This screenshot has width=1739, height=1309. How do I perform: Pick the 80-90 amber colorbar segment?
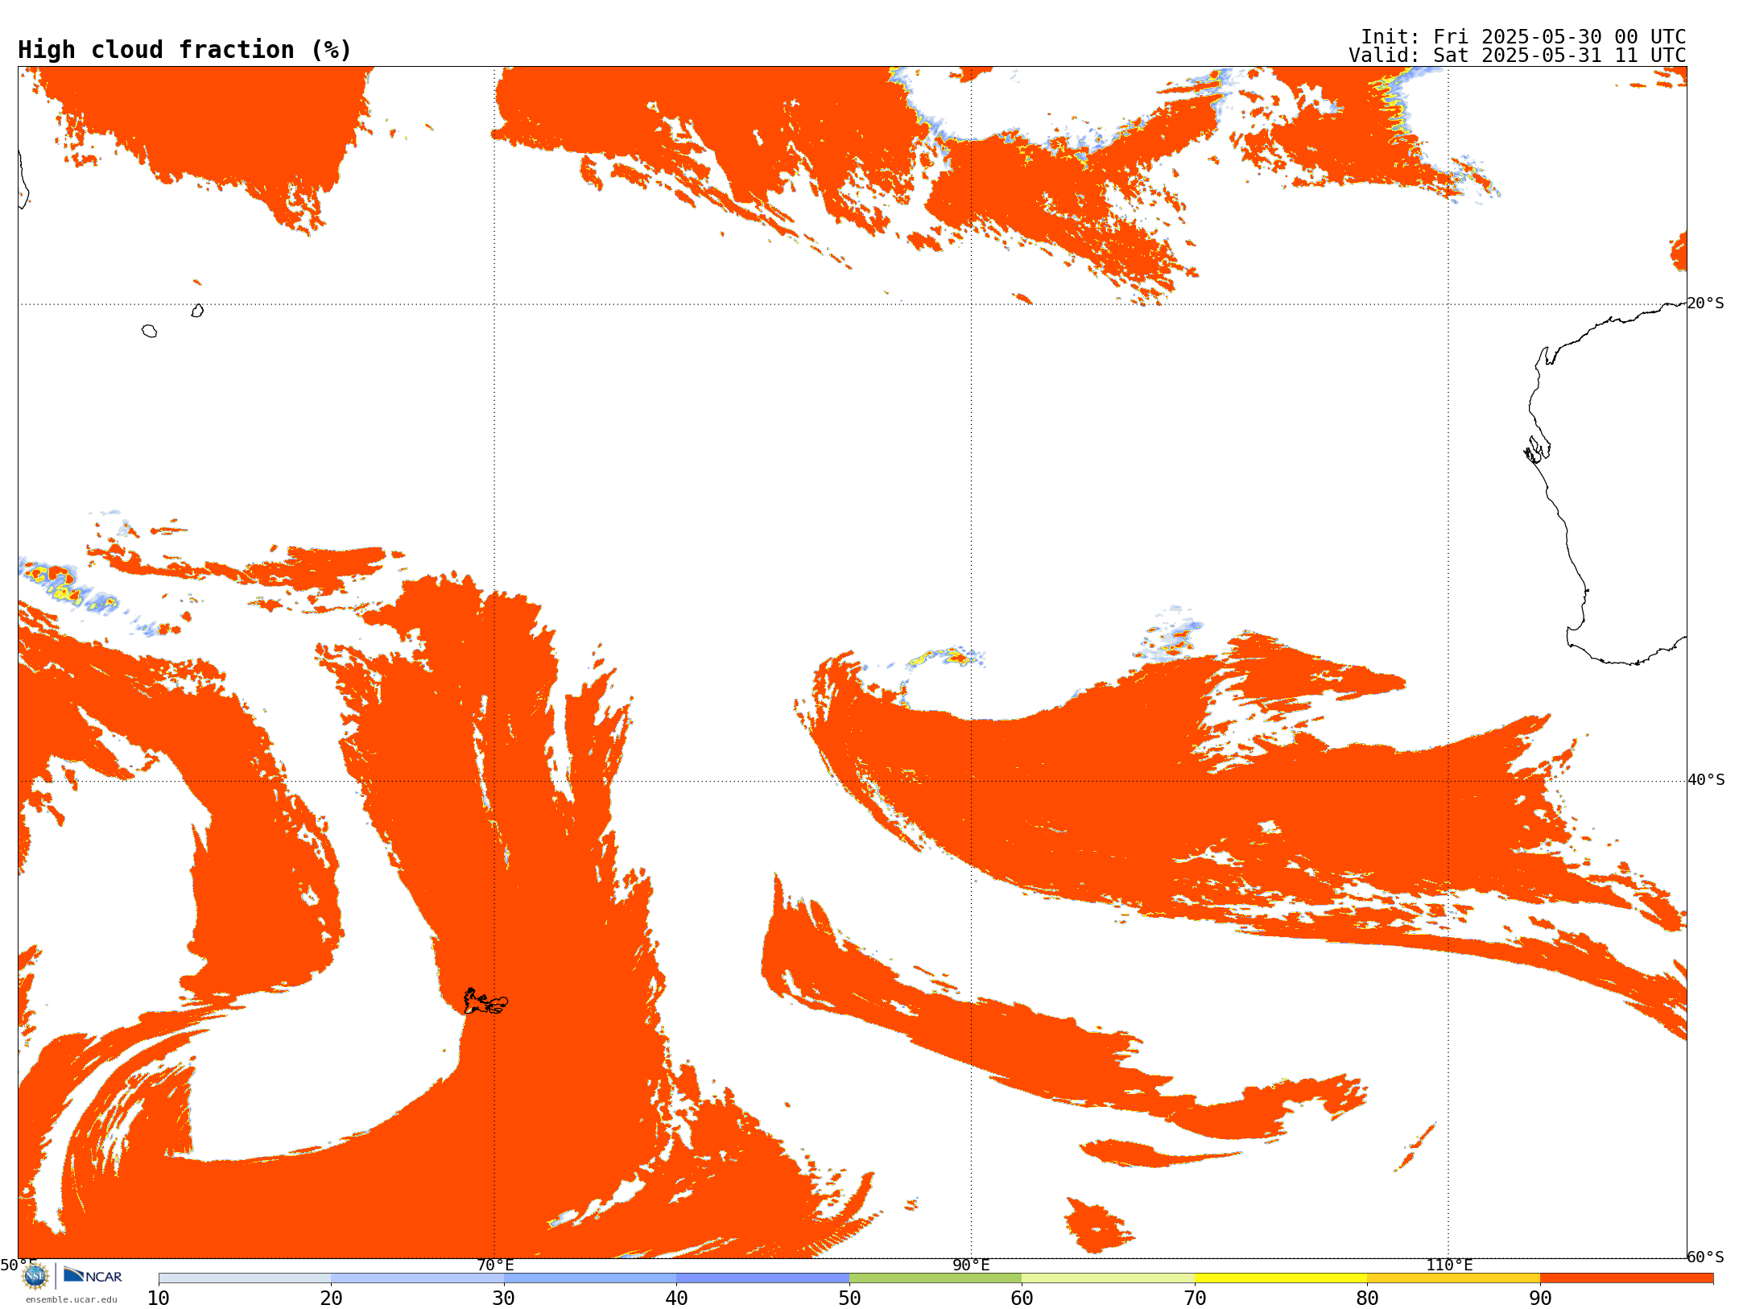point(1453,1278)
